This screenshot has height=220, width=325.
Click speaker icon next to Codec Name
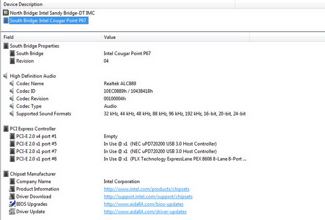pyautogui.click(x=12, y=83)
